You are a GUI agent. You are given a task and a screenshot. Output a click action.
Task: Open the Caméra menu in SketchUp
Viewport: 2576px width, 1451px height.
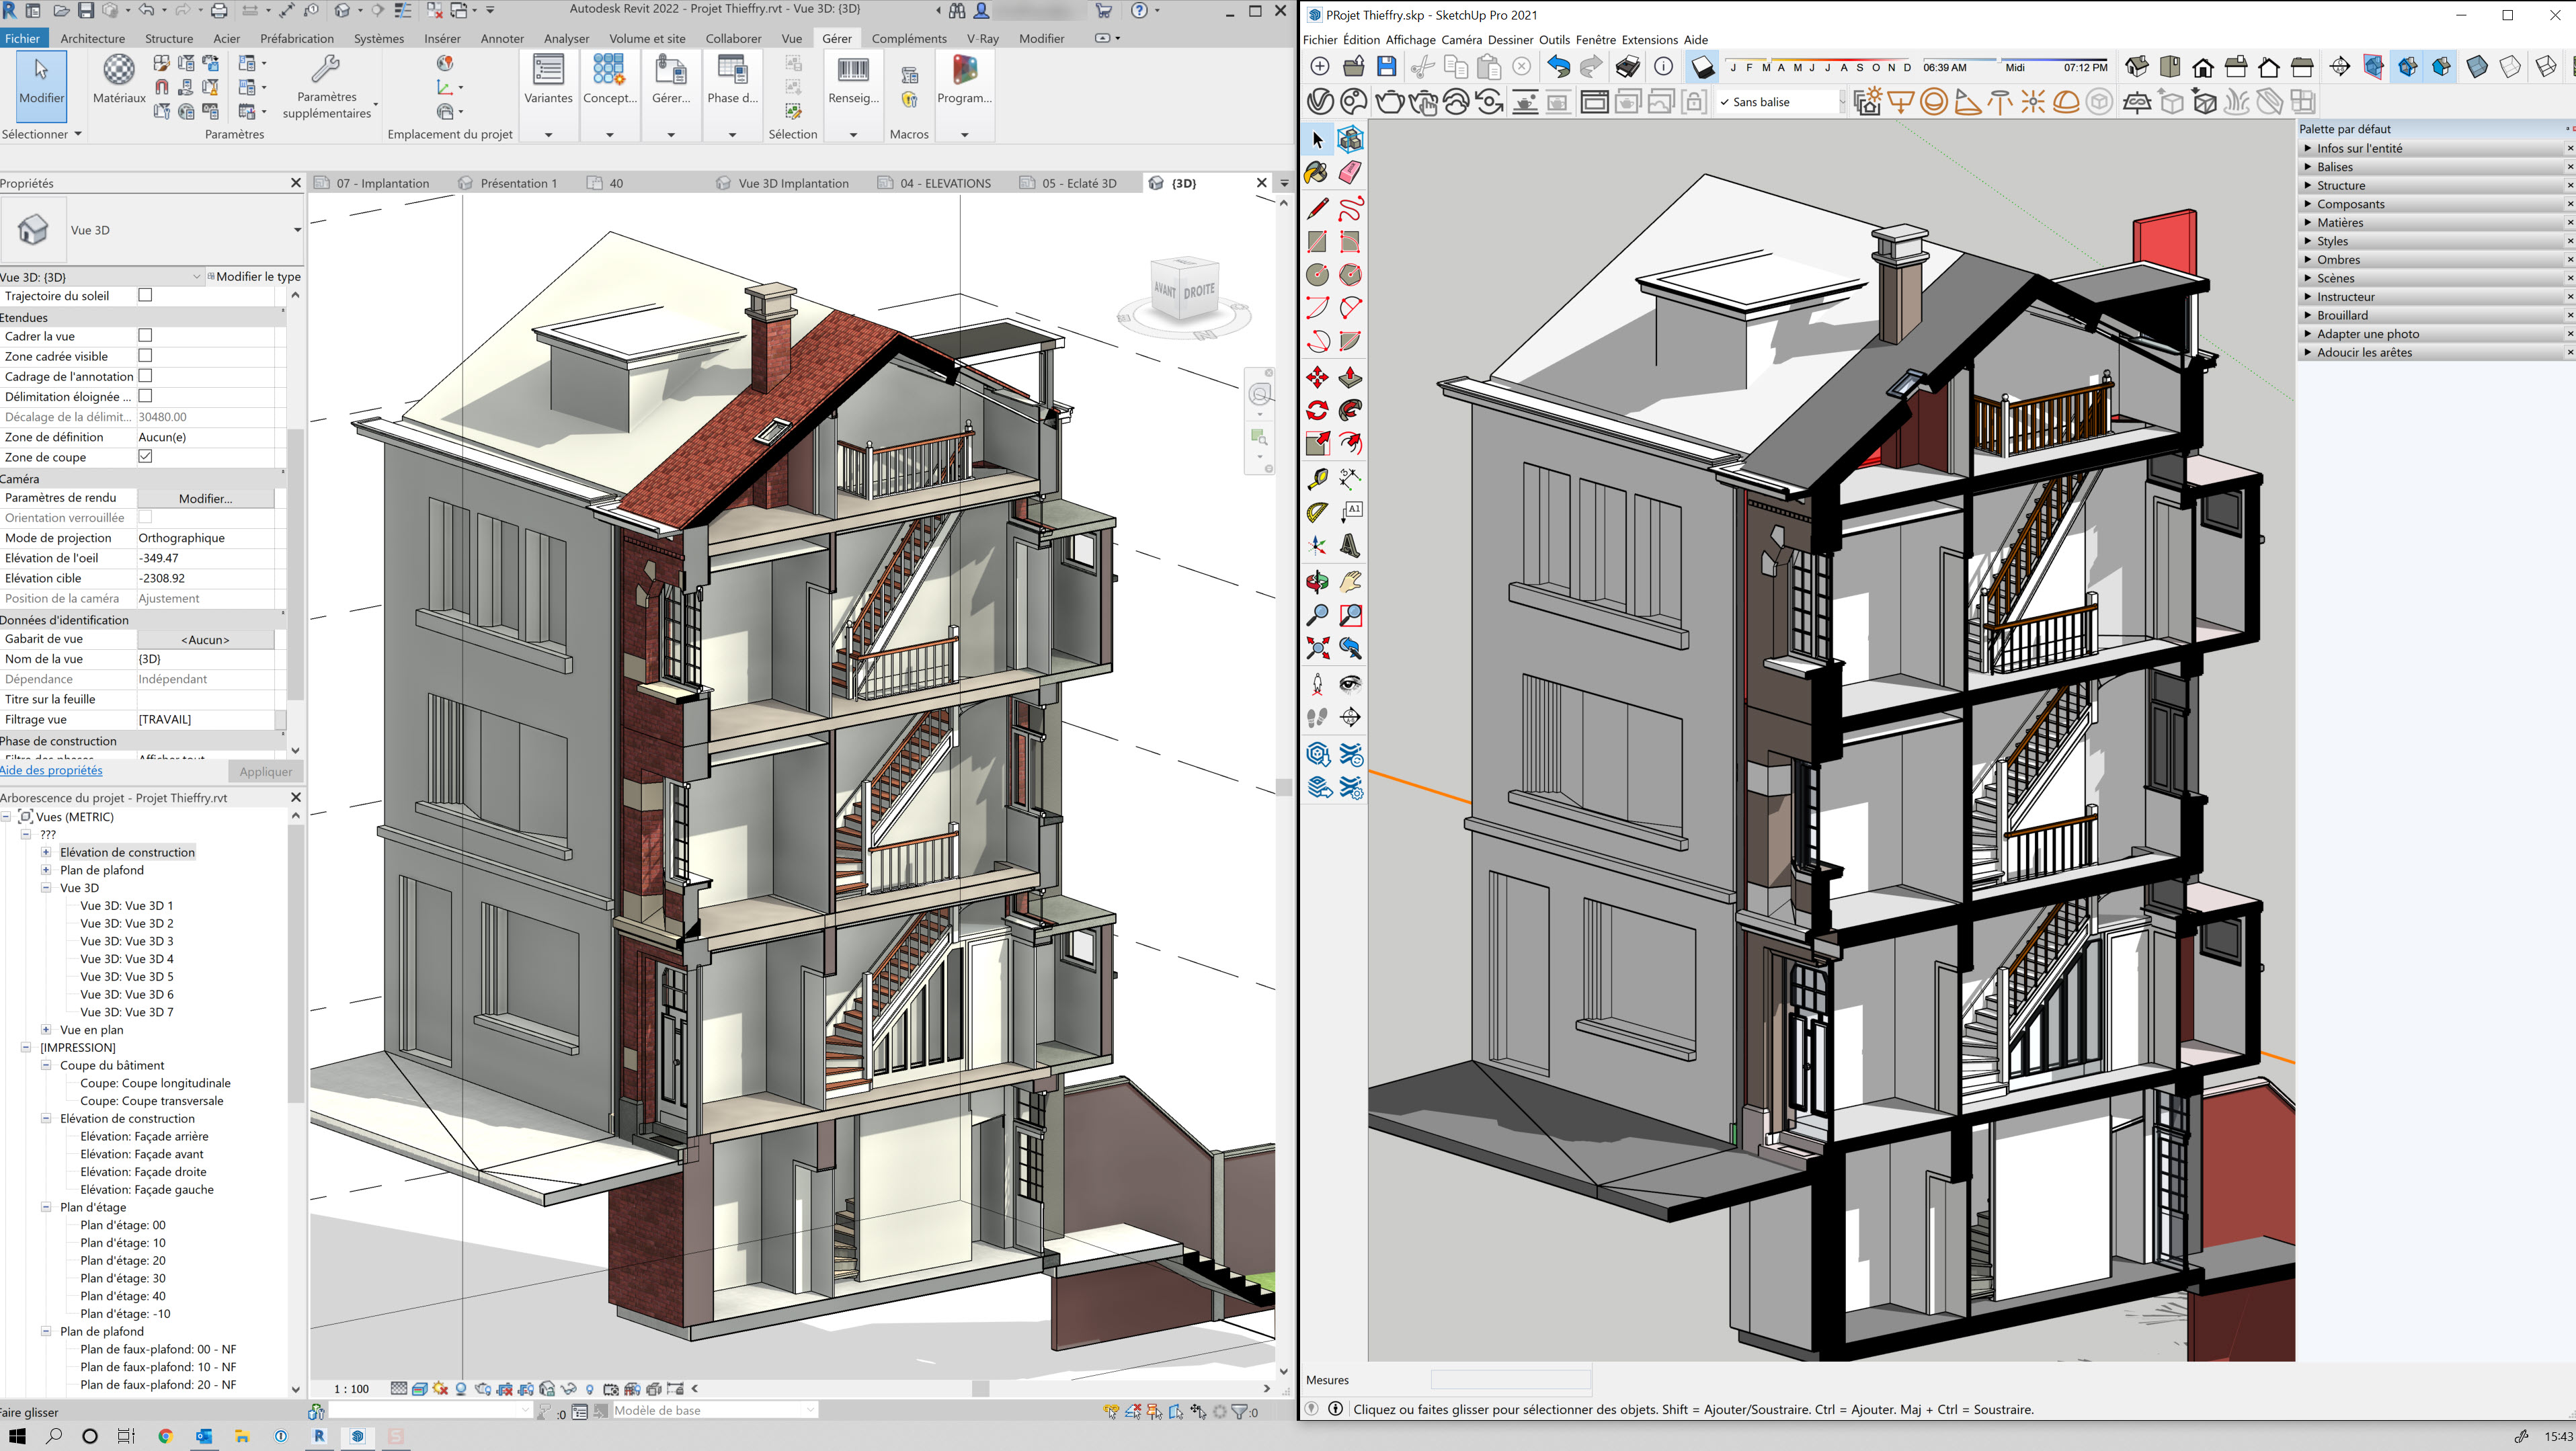(1461, 40)
